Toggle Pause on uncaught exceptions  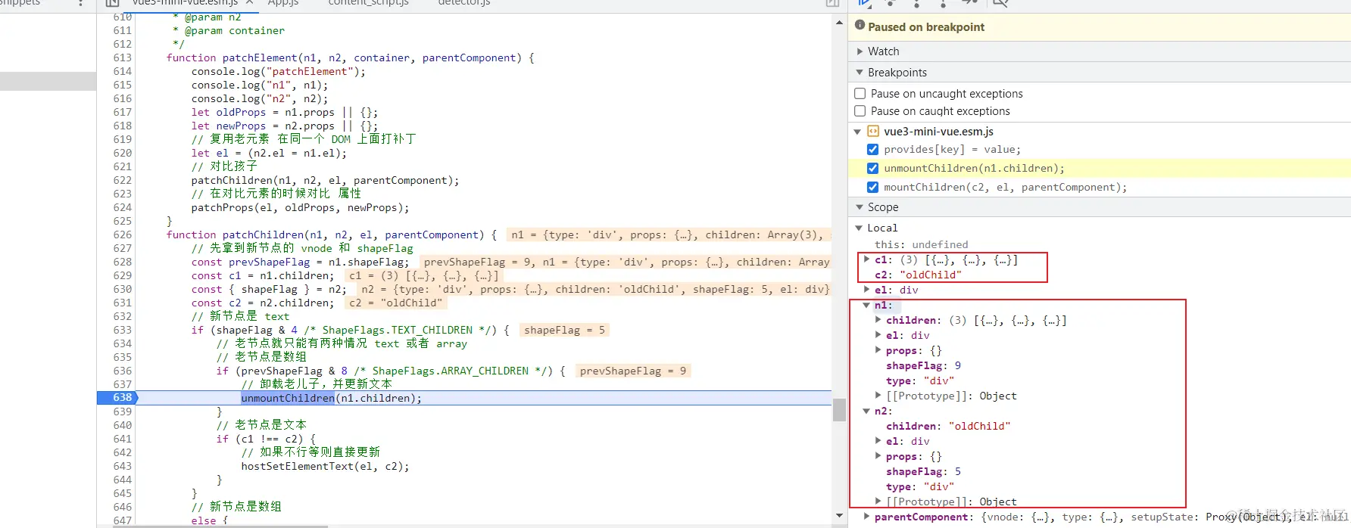click(860, 94)
